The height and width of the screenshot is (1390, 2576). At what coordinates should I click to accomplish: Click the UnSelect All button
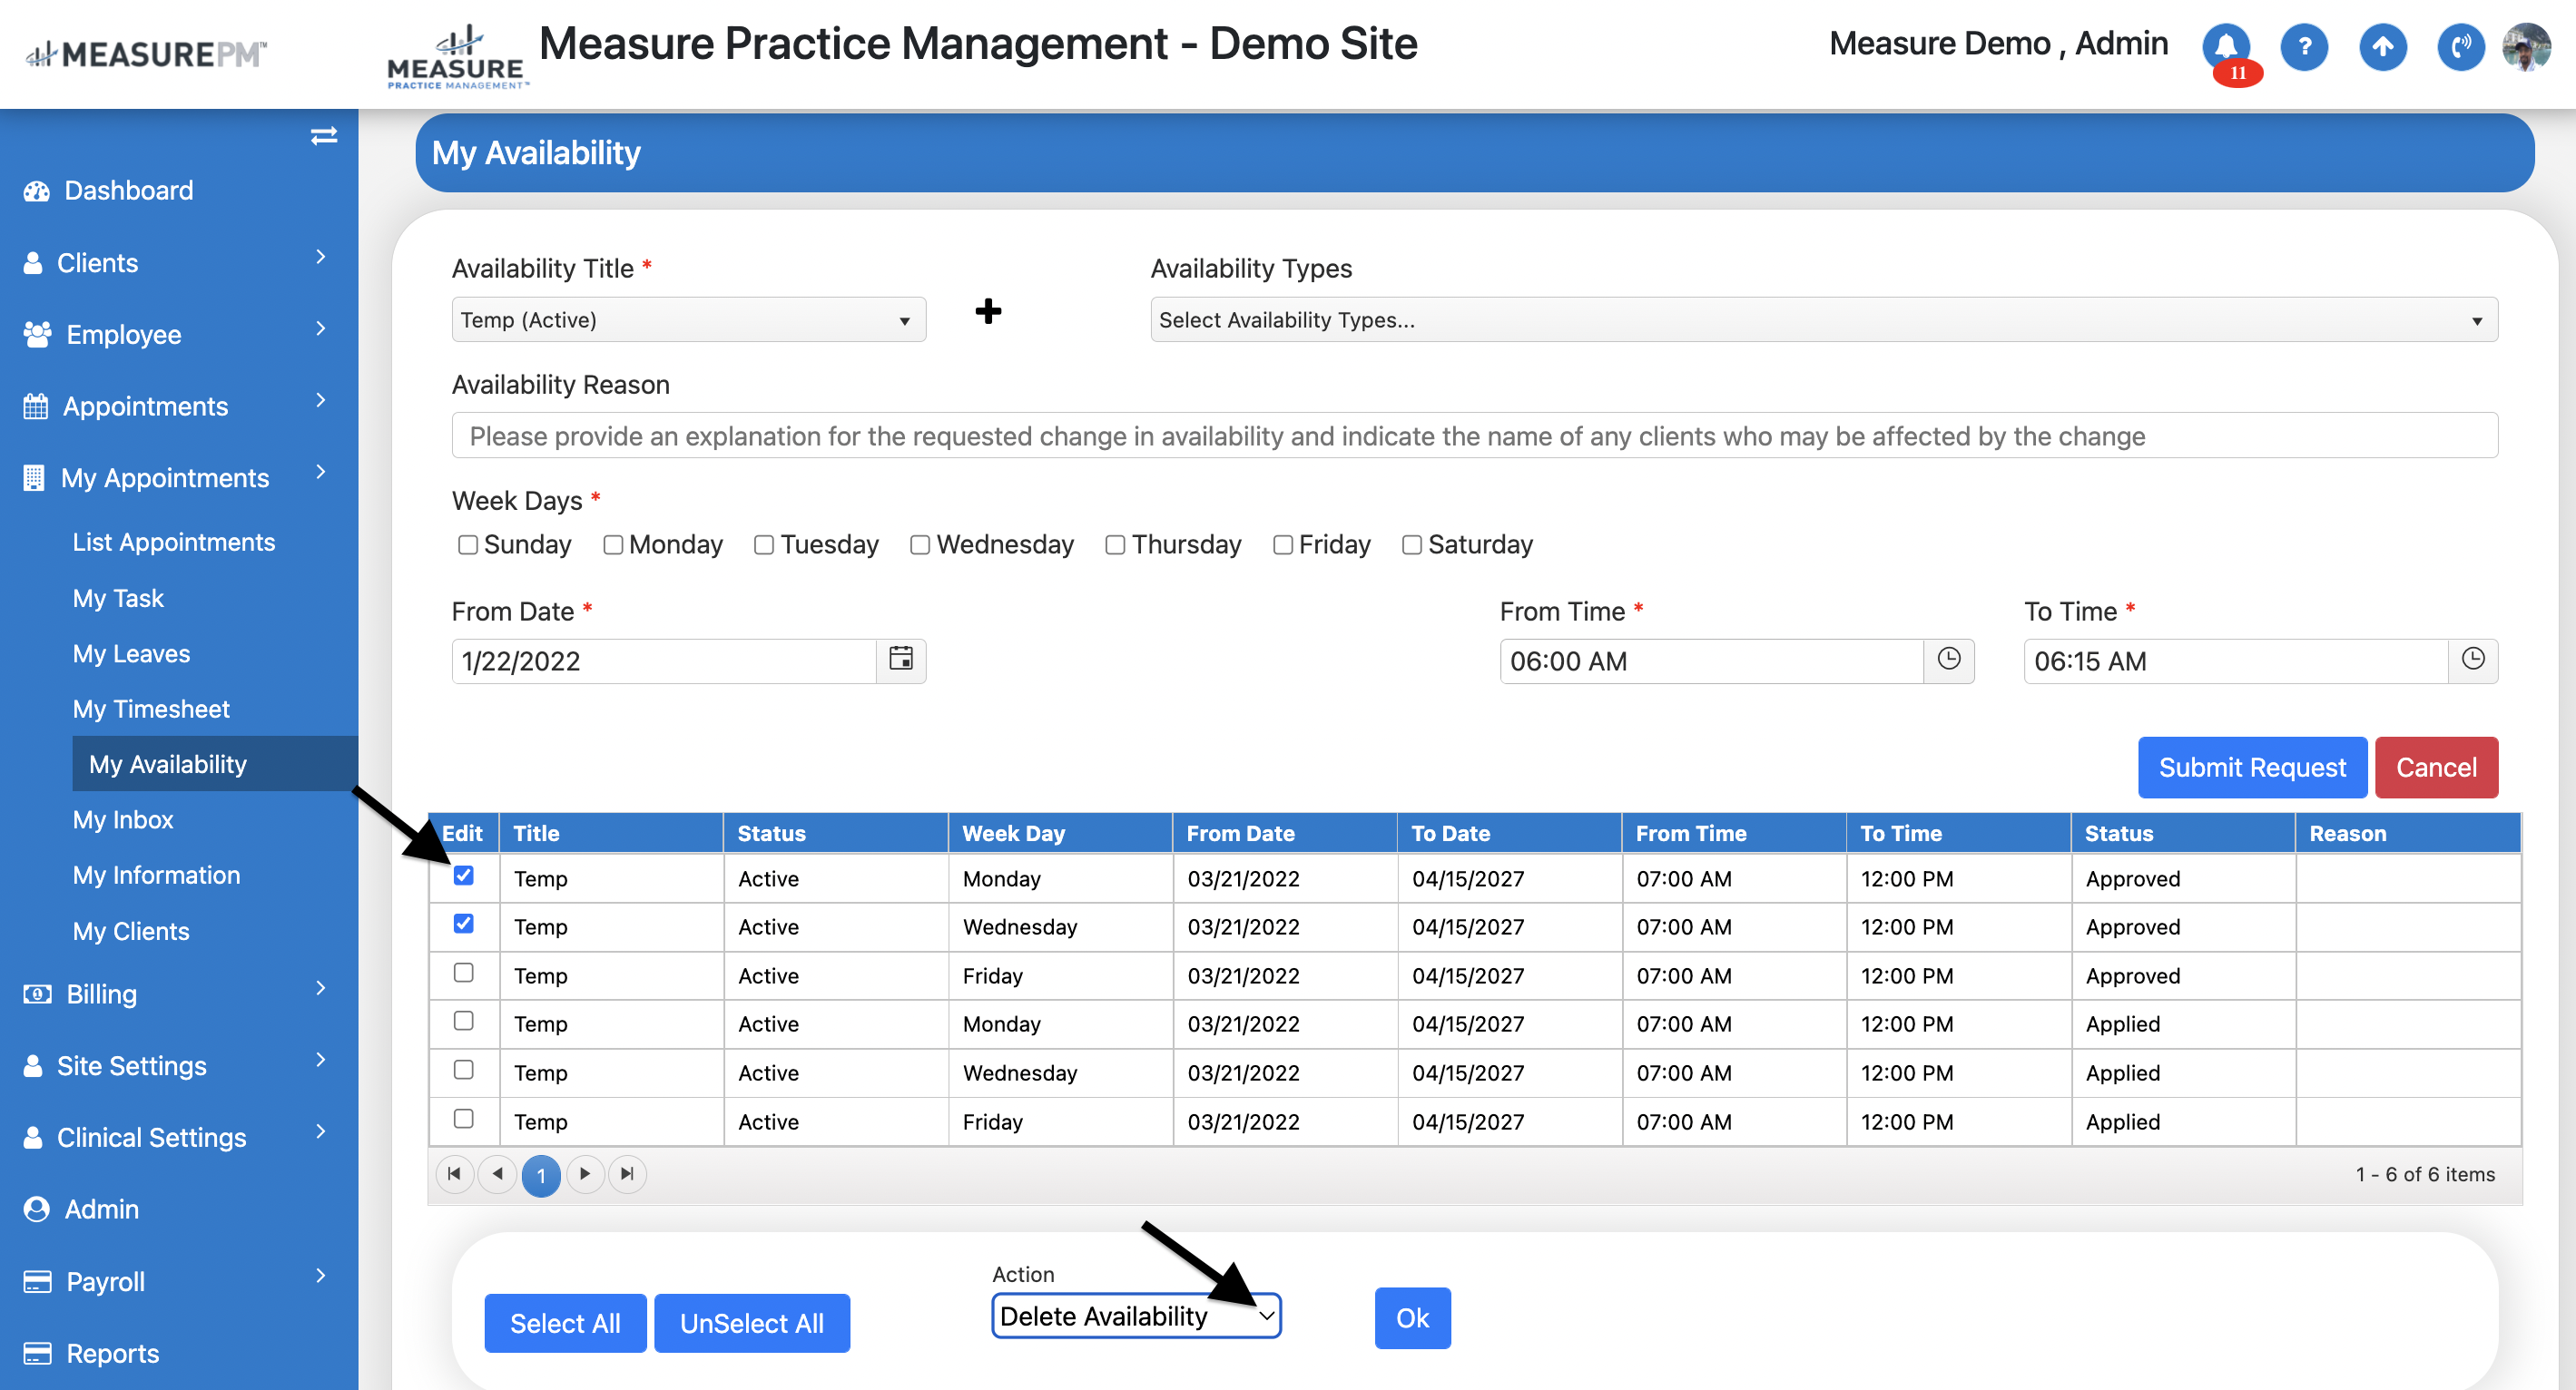pos(751,1323)
